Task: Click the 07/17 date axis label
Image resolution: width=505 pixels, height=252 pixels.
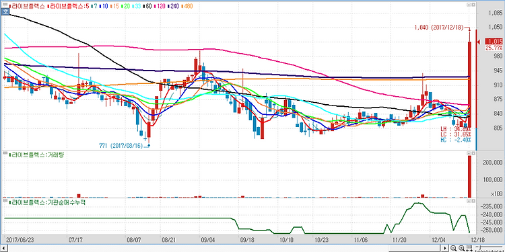Action: [75, 240]
